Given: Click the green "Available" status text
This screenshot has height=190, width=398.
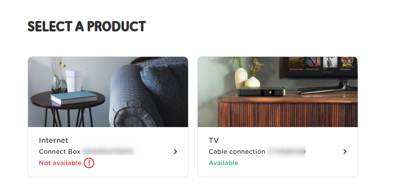Looking at the screenshot, I should (224, 163).
